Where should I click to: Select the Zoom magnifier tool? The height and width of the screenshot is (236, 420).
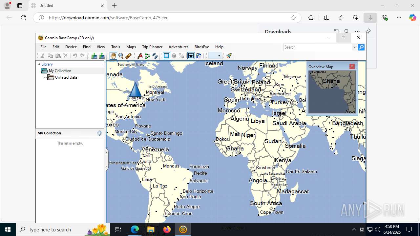[x=121, y=56]
